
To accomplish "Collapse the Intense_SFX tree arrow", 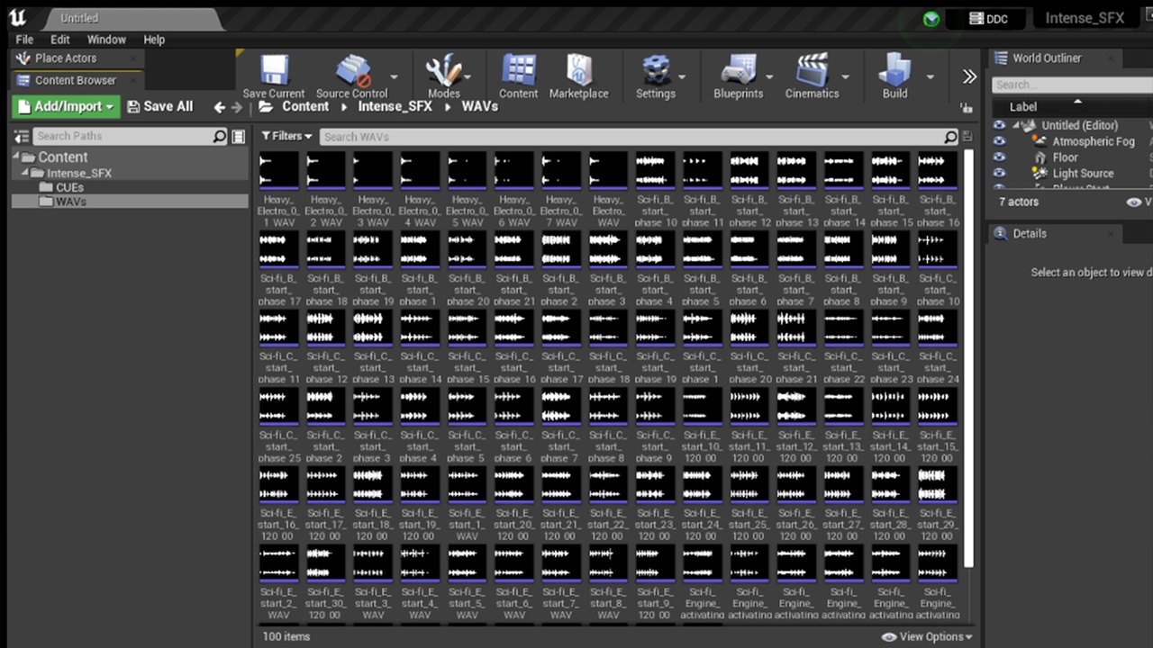I will tap(26, 173).
